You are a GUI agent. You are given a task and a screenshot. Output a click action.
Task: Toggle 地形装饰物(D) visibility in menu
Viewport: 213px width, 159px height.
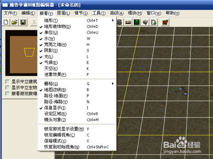coord(77,27)
